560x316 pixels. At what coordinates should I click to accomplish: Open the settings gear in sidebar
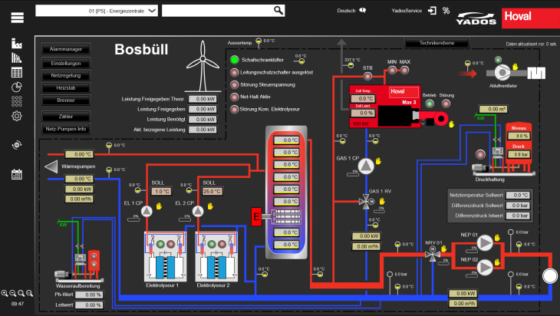point(17,116)
